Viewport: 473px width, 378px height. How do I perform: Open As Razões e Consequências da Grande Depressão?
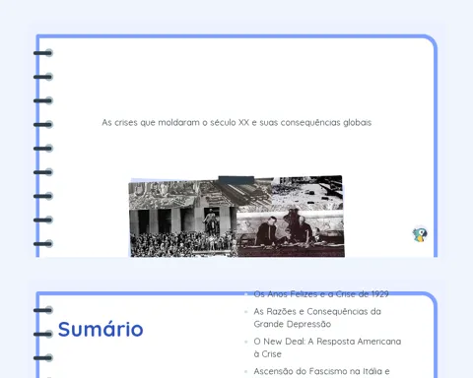pyautogui.click(x=317, y=318)
